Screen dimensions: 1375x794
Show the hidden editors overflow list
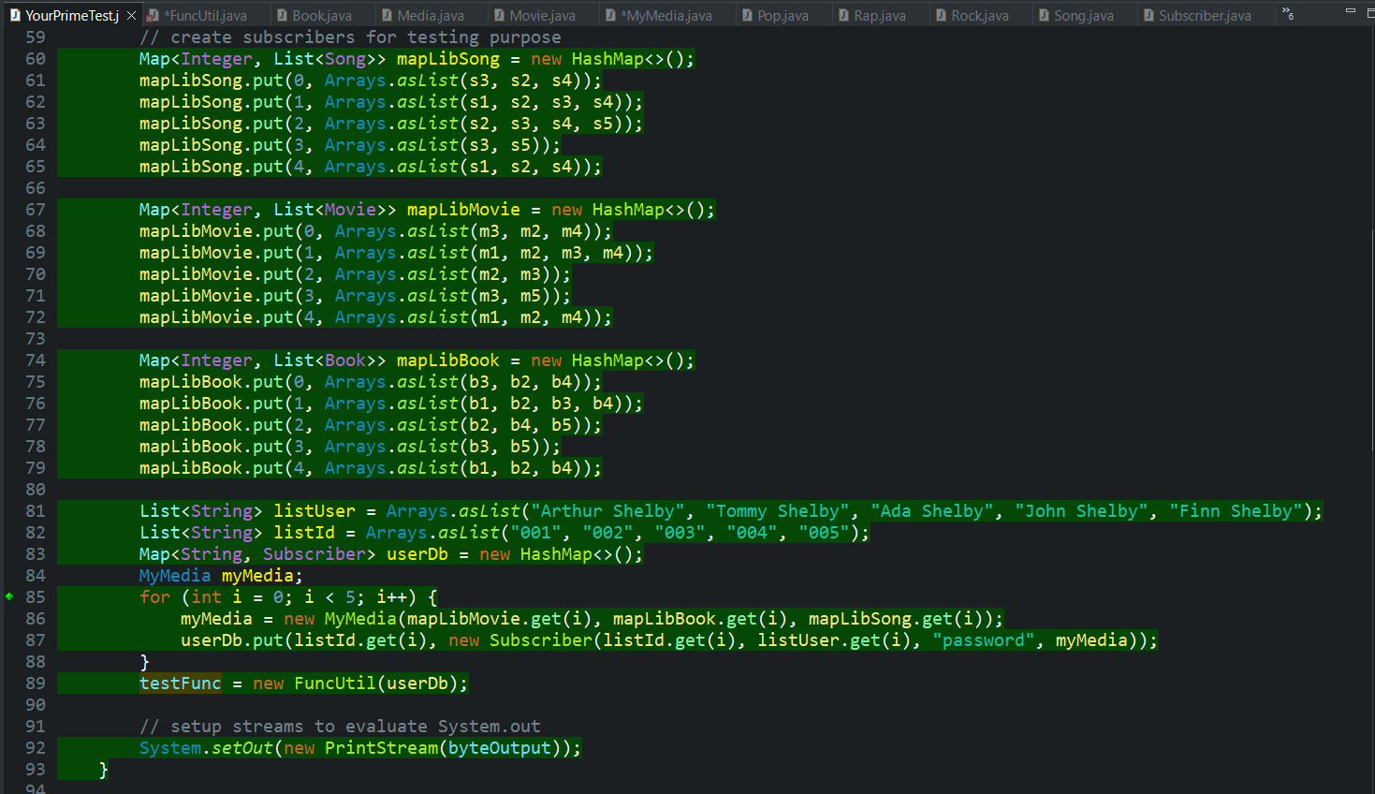[1288, 13]
